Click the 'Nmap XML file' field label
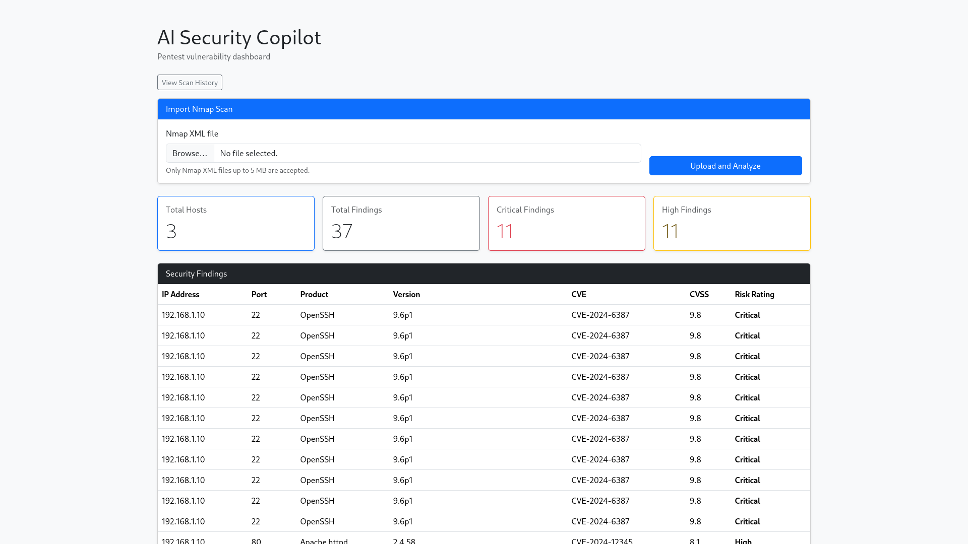 192,133
